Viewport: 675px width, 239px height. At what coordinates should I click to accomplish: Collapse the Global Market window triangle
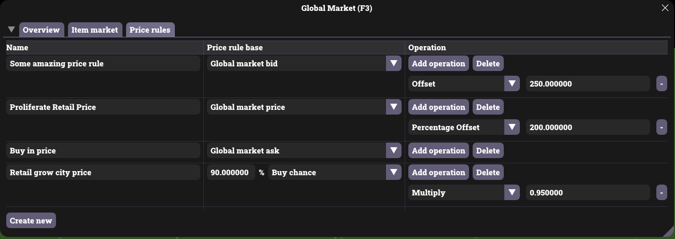11,30
